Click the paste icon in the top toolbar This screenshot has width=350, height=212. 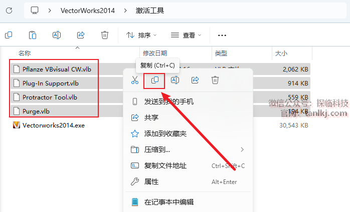33,35
